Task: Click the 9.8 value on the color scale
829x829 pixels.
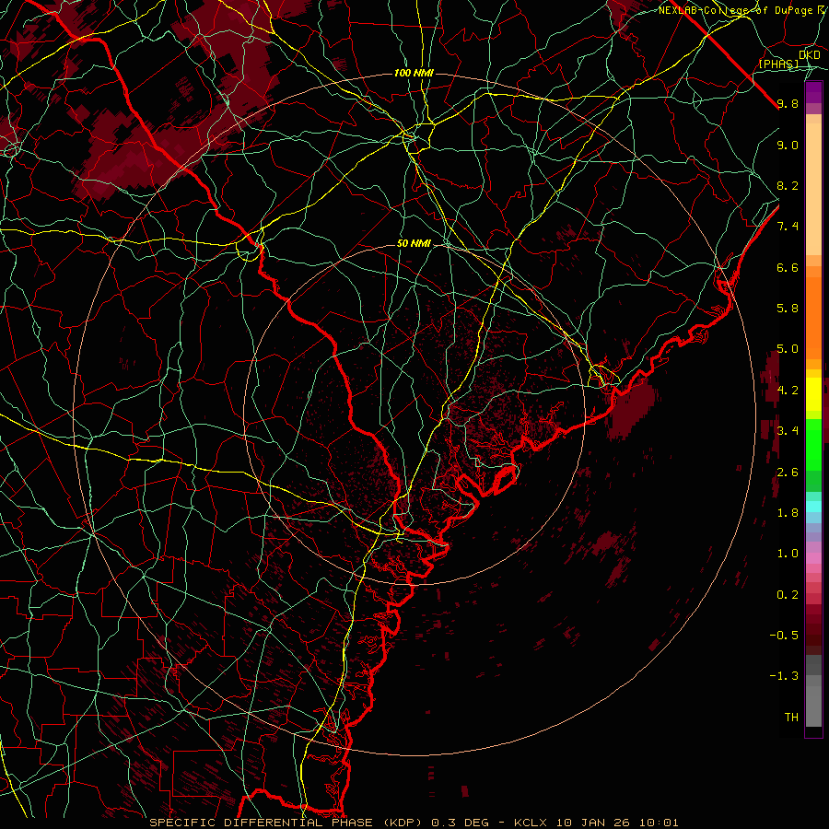Action: (x=788, y=103)
